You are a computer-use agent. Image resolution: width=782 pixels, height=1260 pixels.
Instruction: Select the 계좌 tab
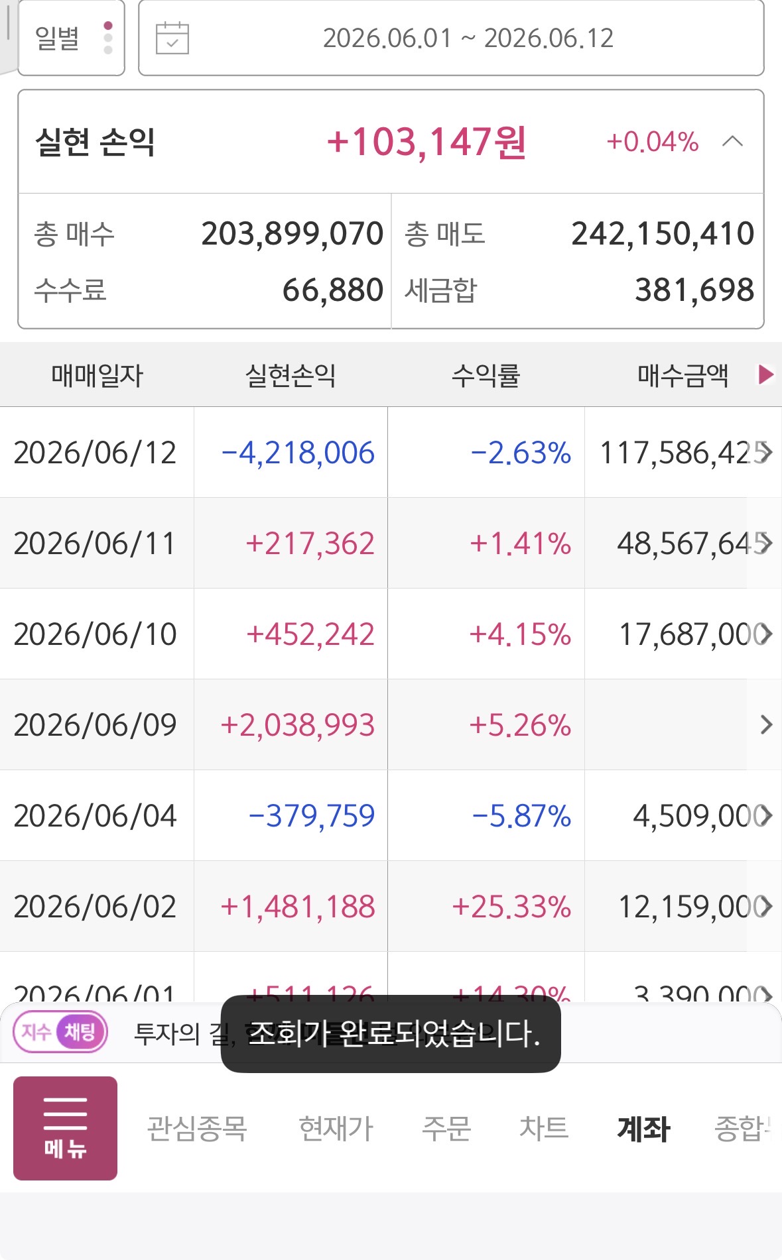click(x=643, y=1128)
